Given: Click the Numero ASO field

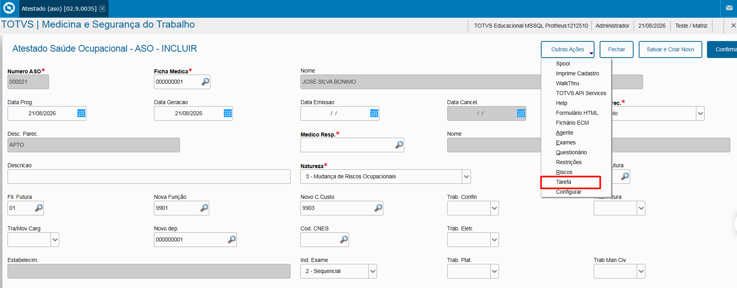Looking at the screenshot, I should click(28, 82).
